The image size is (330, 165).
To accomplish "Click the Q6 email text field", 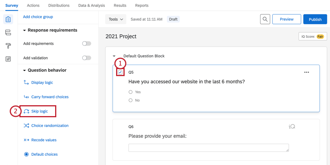I will pyautogui.click(x=208, y=148).
